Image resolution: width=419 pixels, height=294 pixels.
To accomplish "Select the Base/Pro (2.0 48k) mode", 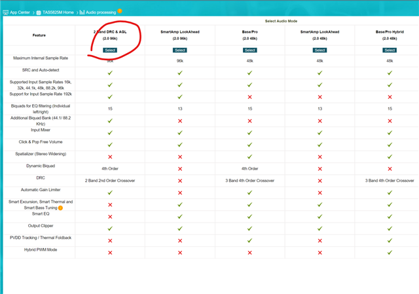I will 250,50.
